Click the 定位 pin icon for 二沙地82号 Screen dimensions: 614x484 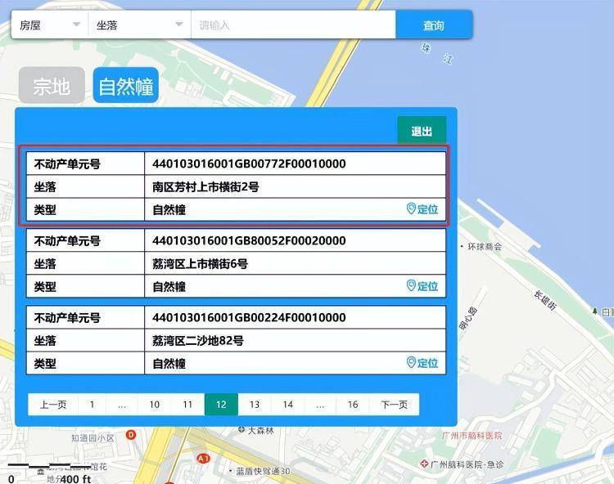pos(411,363)
